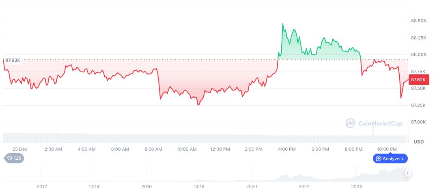Click the Analyze button's chart icon
The image size is (435, 191).
378,158
